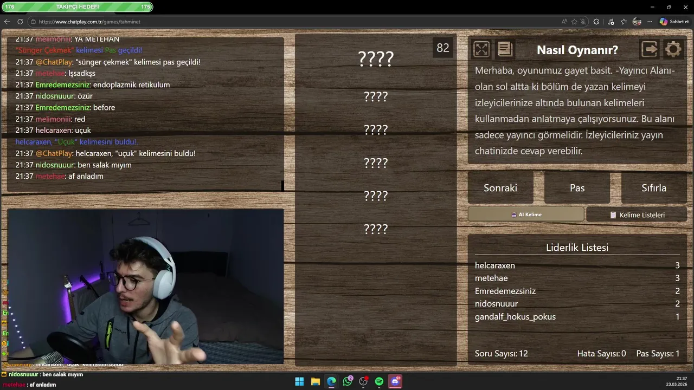The width and height of the screenshot is (694, 390).
Task: Click Emredemezsiniz in the leaderboard
Action: click(505, 291)
